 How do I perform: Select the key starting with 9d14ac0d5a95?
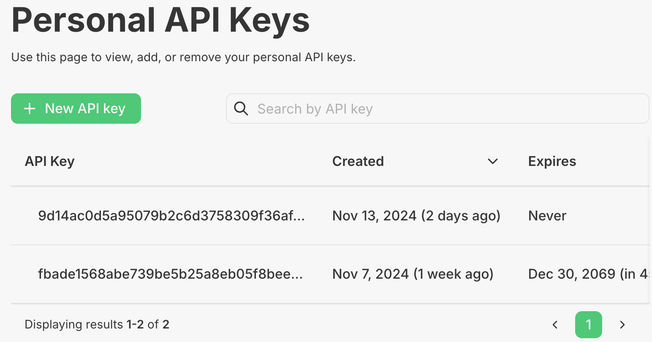tap(171, 216)
